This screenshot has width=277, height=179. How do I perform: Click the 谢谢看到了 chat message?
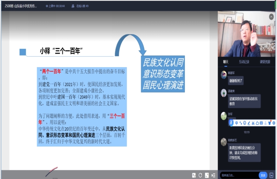click(x=236, y=81)
